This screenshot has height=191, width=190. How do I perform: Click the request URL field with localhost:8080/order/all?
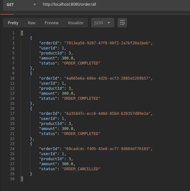(113, 5)
